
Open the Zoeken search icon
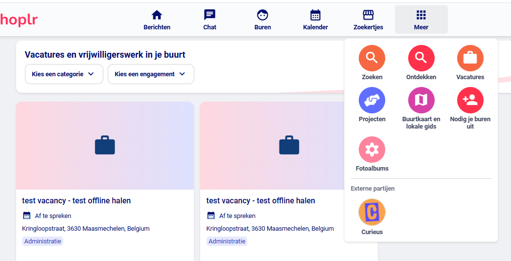click(372, 58)
